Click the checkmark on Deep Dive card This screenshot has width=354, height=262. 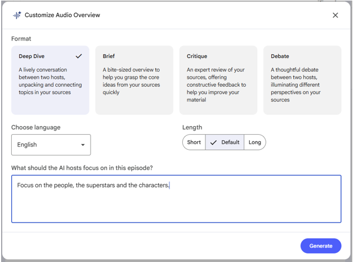pyautogui.click(x=79, y=56)
